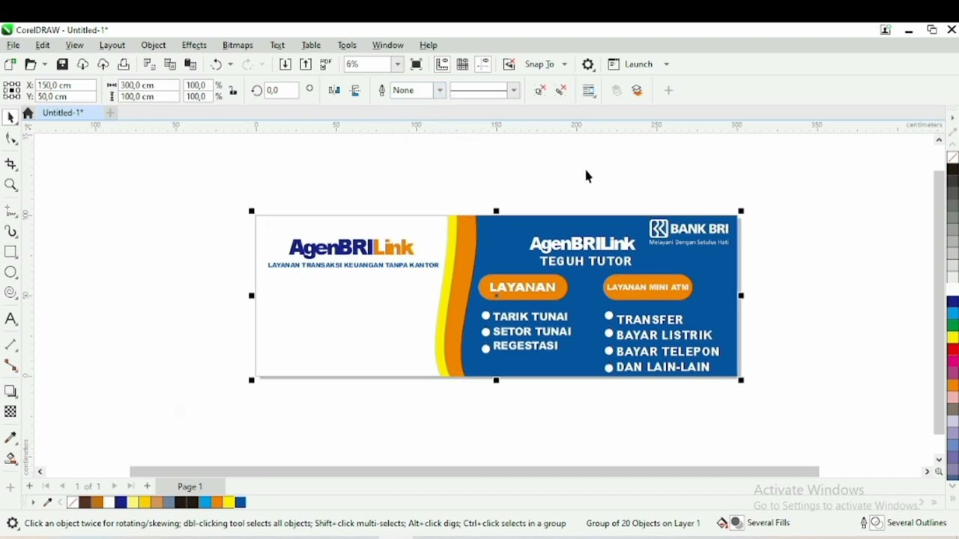Select the Artistic Media tool
This screenshot has width=959, height=539.
(10, 231)
